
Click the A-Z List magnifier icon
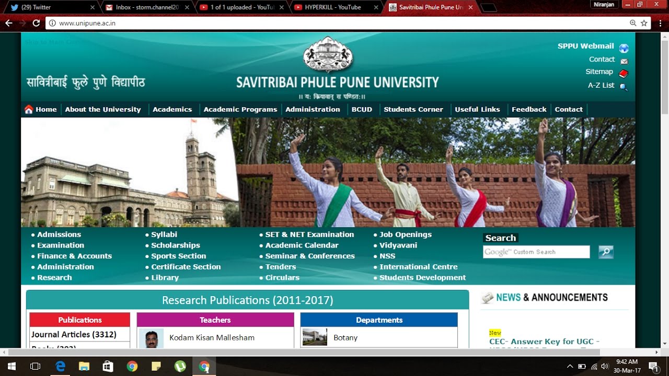pyautogui.click(x=623, y=87)
